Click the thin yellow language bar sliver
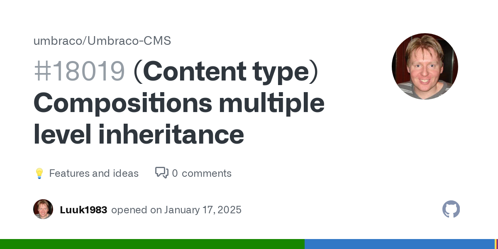 click(x=496, y=244)
